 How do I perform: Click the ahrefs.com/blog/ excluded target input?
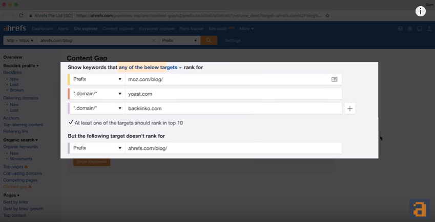click(233, 148)
